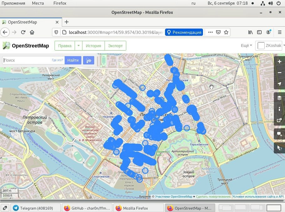Viewport: 285px width, 212px height.
Task: Open the map key info panel
Action: pos(279,109)
